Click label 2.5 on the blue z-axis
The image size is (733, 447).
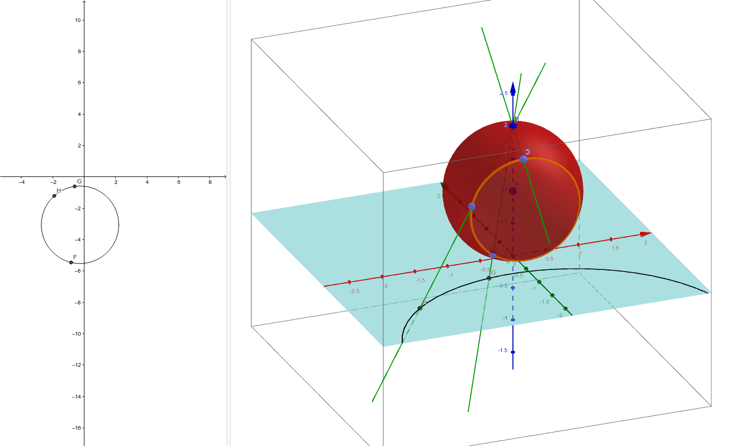click(504, 93)
